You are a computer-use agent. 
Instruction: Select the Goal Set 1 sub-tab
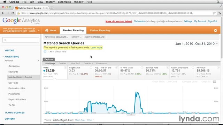(x=63, y=64)
